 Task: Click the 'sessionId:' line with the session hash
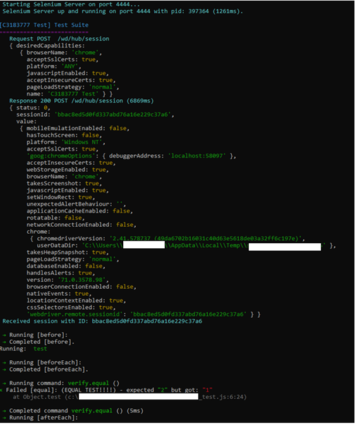tap(95, 114)
